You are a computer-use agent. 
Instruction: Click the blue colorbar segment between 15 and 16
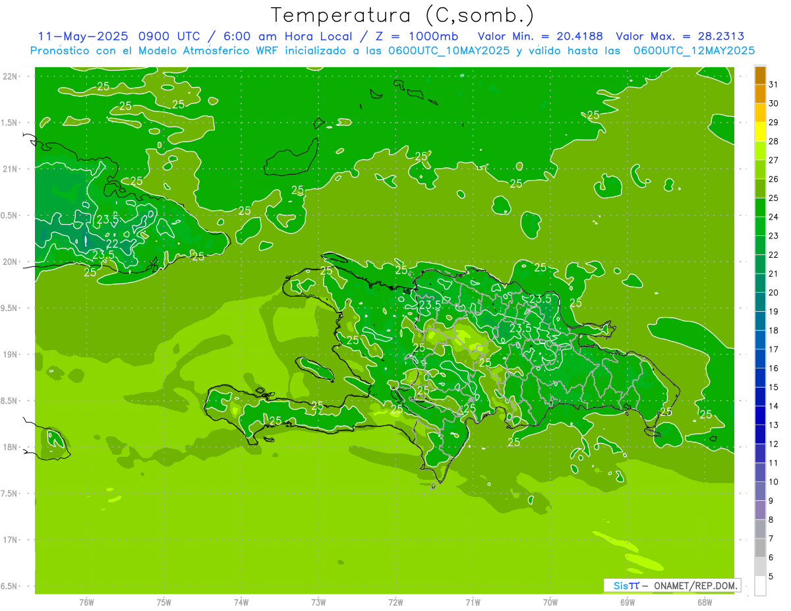point(760,378)
